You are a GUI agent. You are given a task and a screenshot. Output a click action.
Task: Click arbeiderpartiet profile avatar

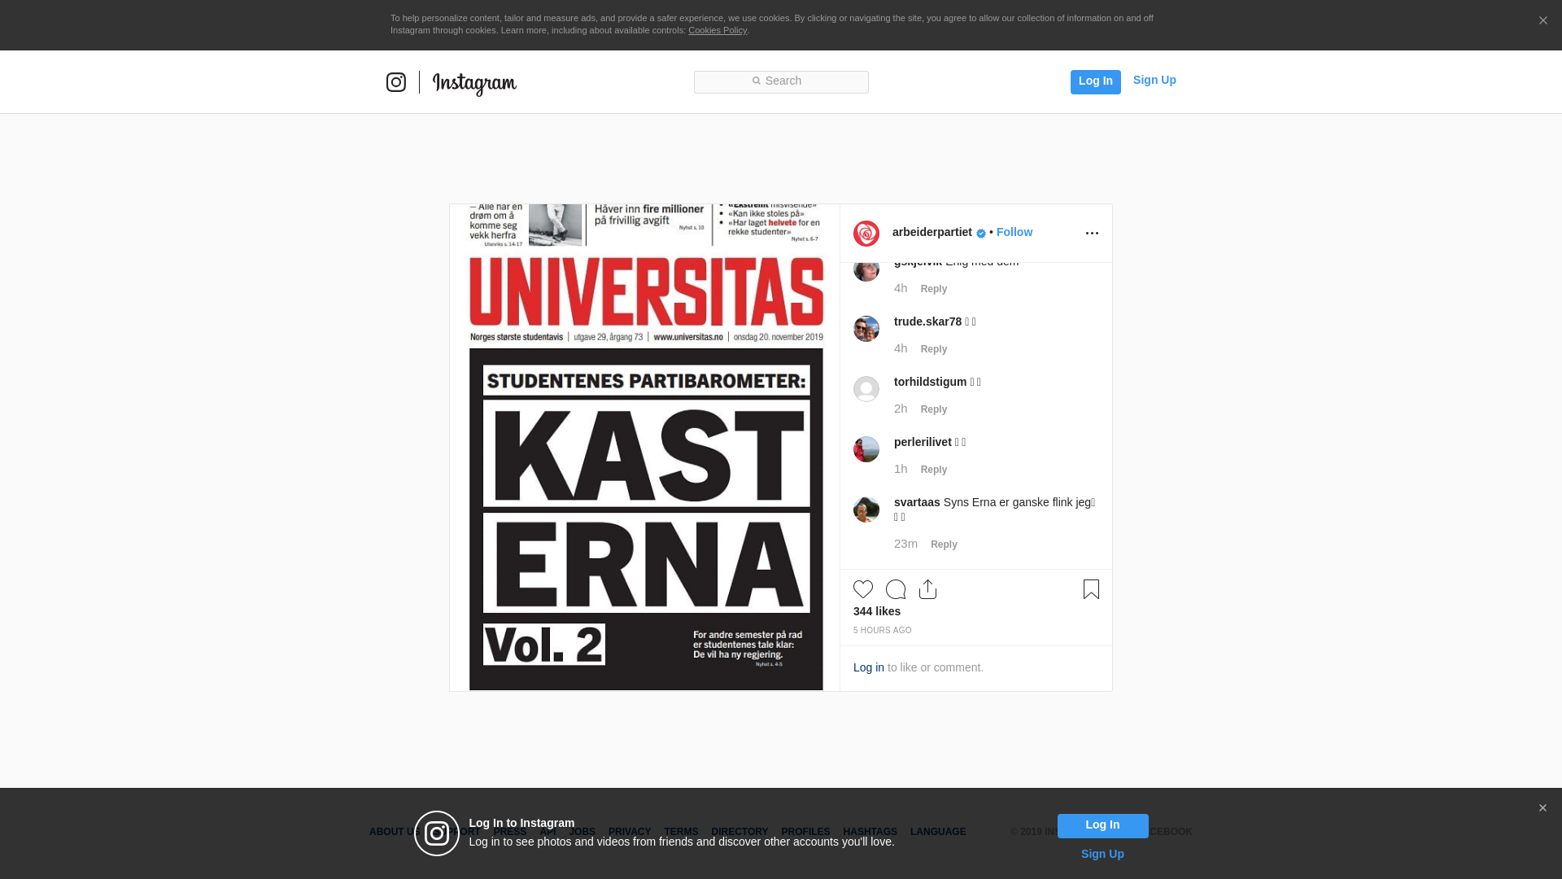click(x=866, y=234)
